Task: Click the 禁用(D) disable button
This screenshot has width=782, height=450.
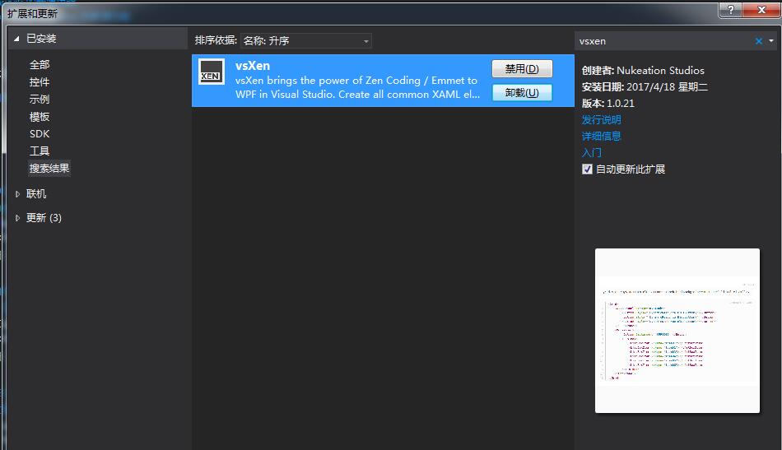Action: click(x=522, y=69)
